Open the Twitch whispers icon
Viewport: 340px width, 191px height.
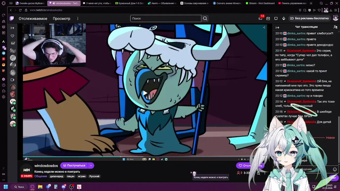click(x=276, y=18)
